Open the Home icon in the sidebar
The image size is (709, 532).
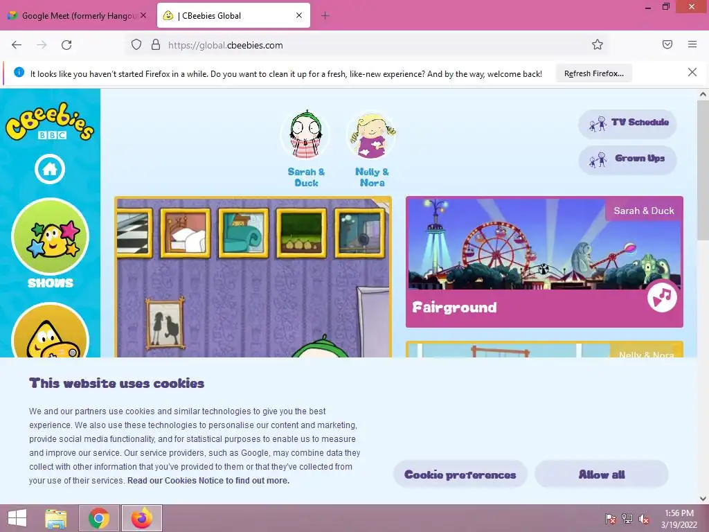[50, 169]
